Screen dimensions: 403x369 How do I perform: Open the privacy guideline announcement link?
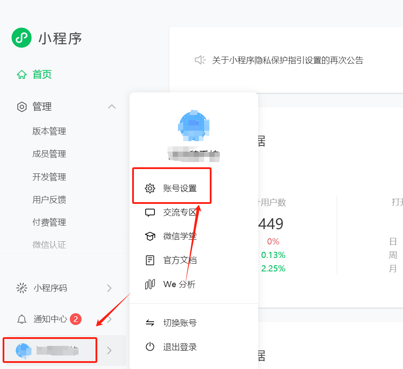pyautogui.click(x=287, y=61)
